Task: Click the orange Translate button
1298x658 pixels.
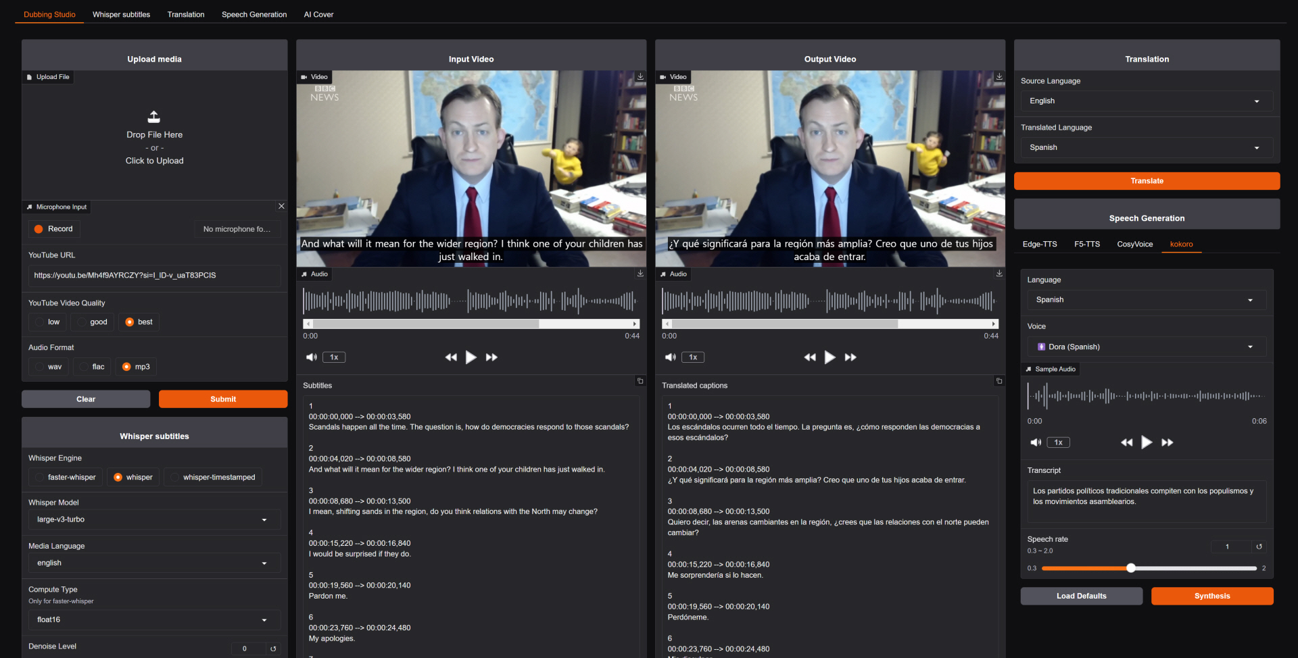Action: coord(1147,181)
